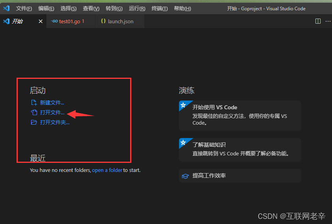Open the 帮助(H) menu
The image size is (332, 224).
pyautogui.click(x=182, y=8)
